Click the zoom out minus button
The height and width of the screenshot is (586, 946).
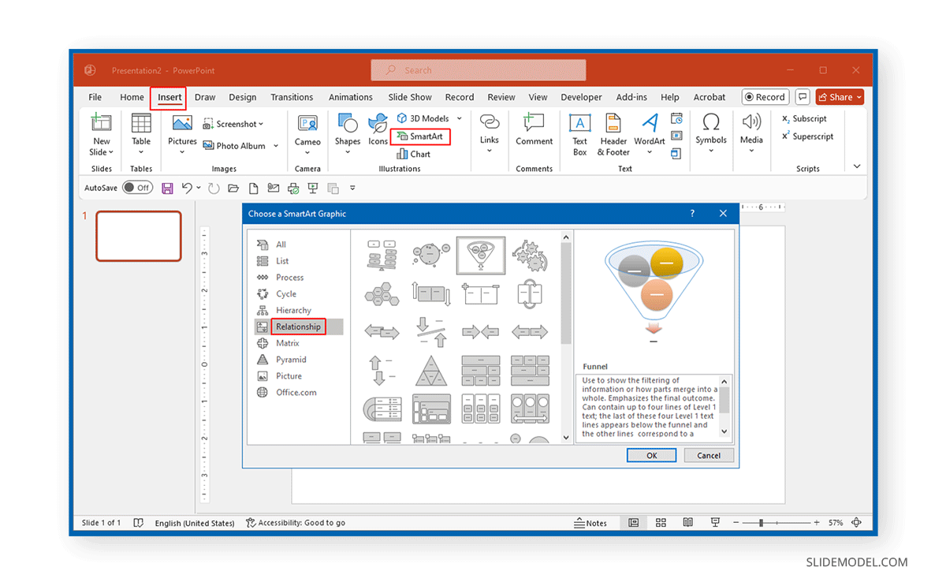pos(736,523)
